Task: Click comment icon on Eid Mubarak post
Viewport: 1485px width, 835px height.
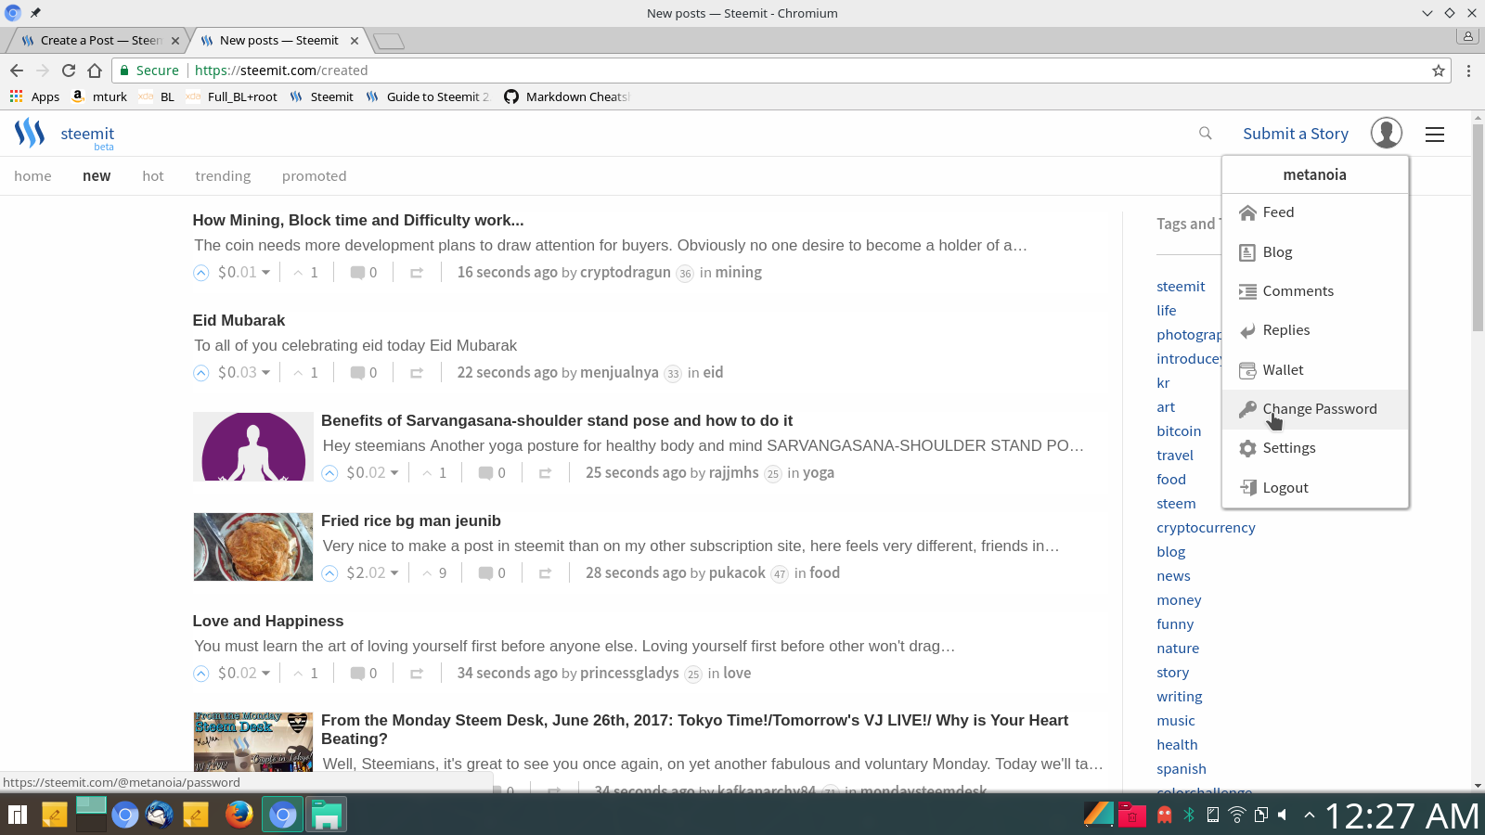Action: click(x=357, y=373)
